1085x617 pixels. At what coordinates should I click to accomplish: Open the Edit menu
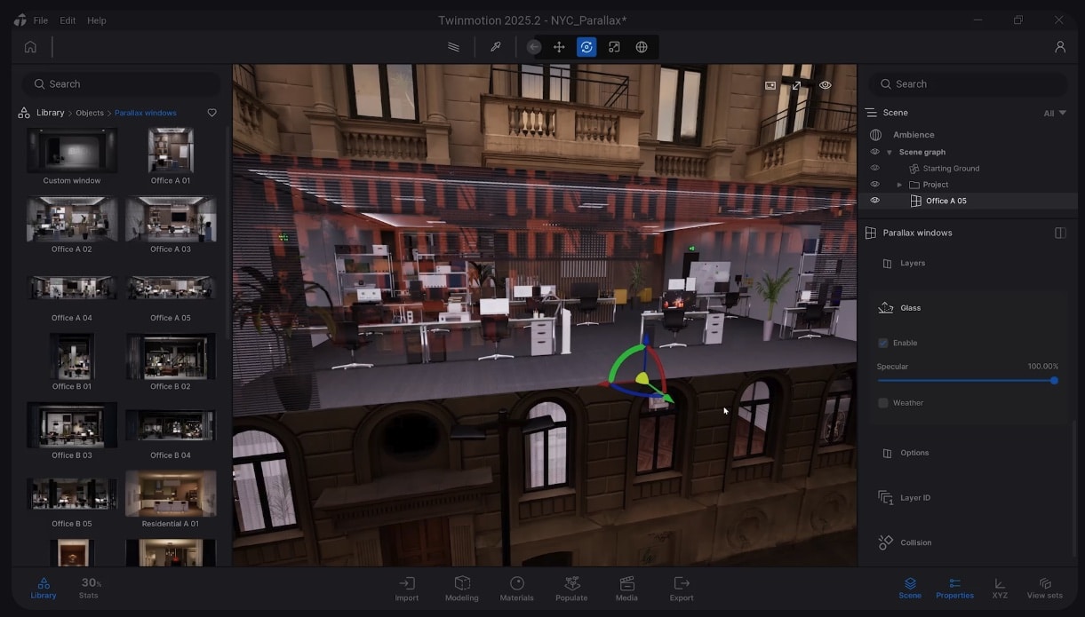[68, 20]
